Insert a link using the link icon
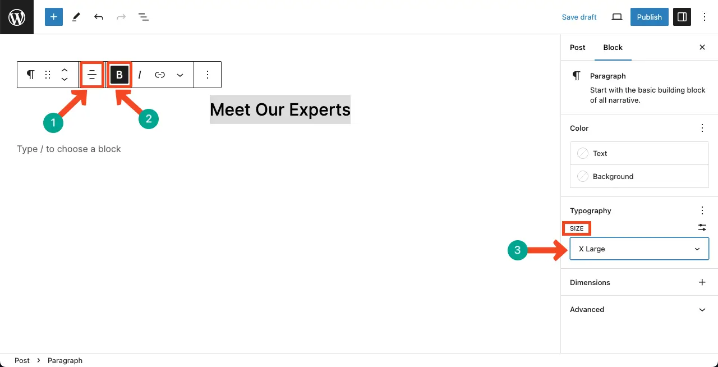Image resolution: width=718 pixels, height=367 pixels. (160, 75)
